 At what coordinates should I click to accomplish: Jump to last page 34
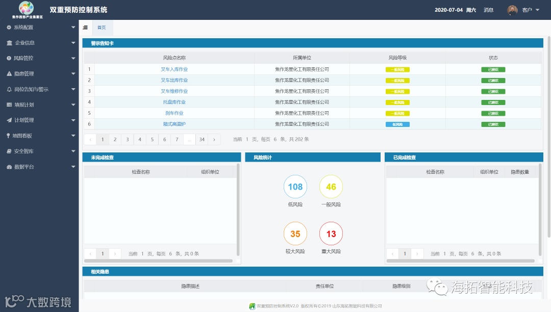(202, 139)
